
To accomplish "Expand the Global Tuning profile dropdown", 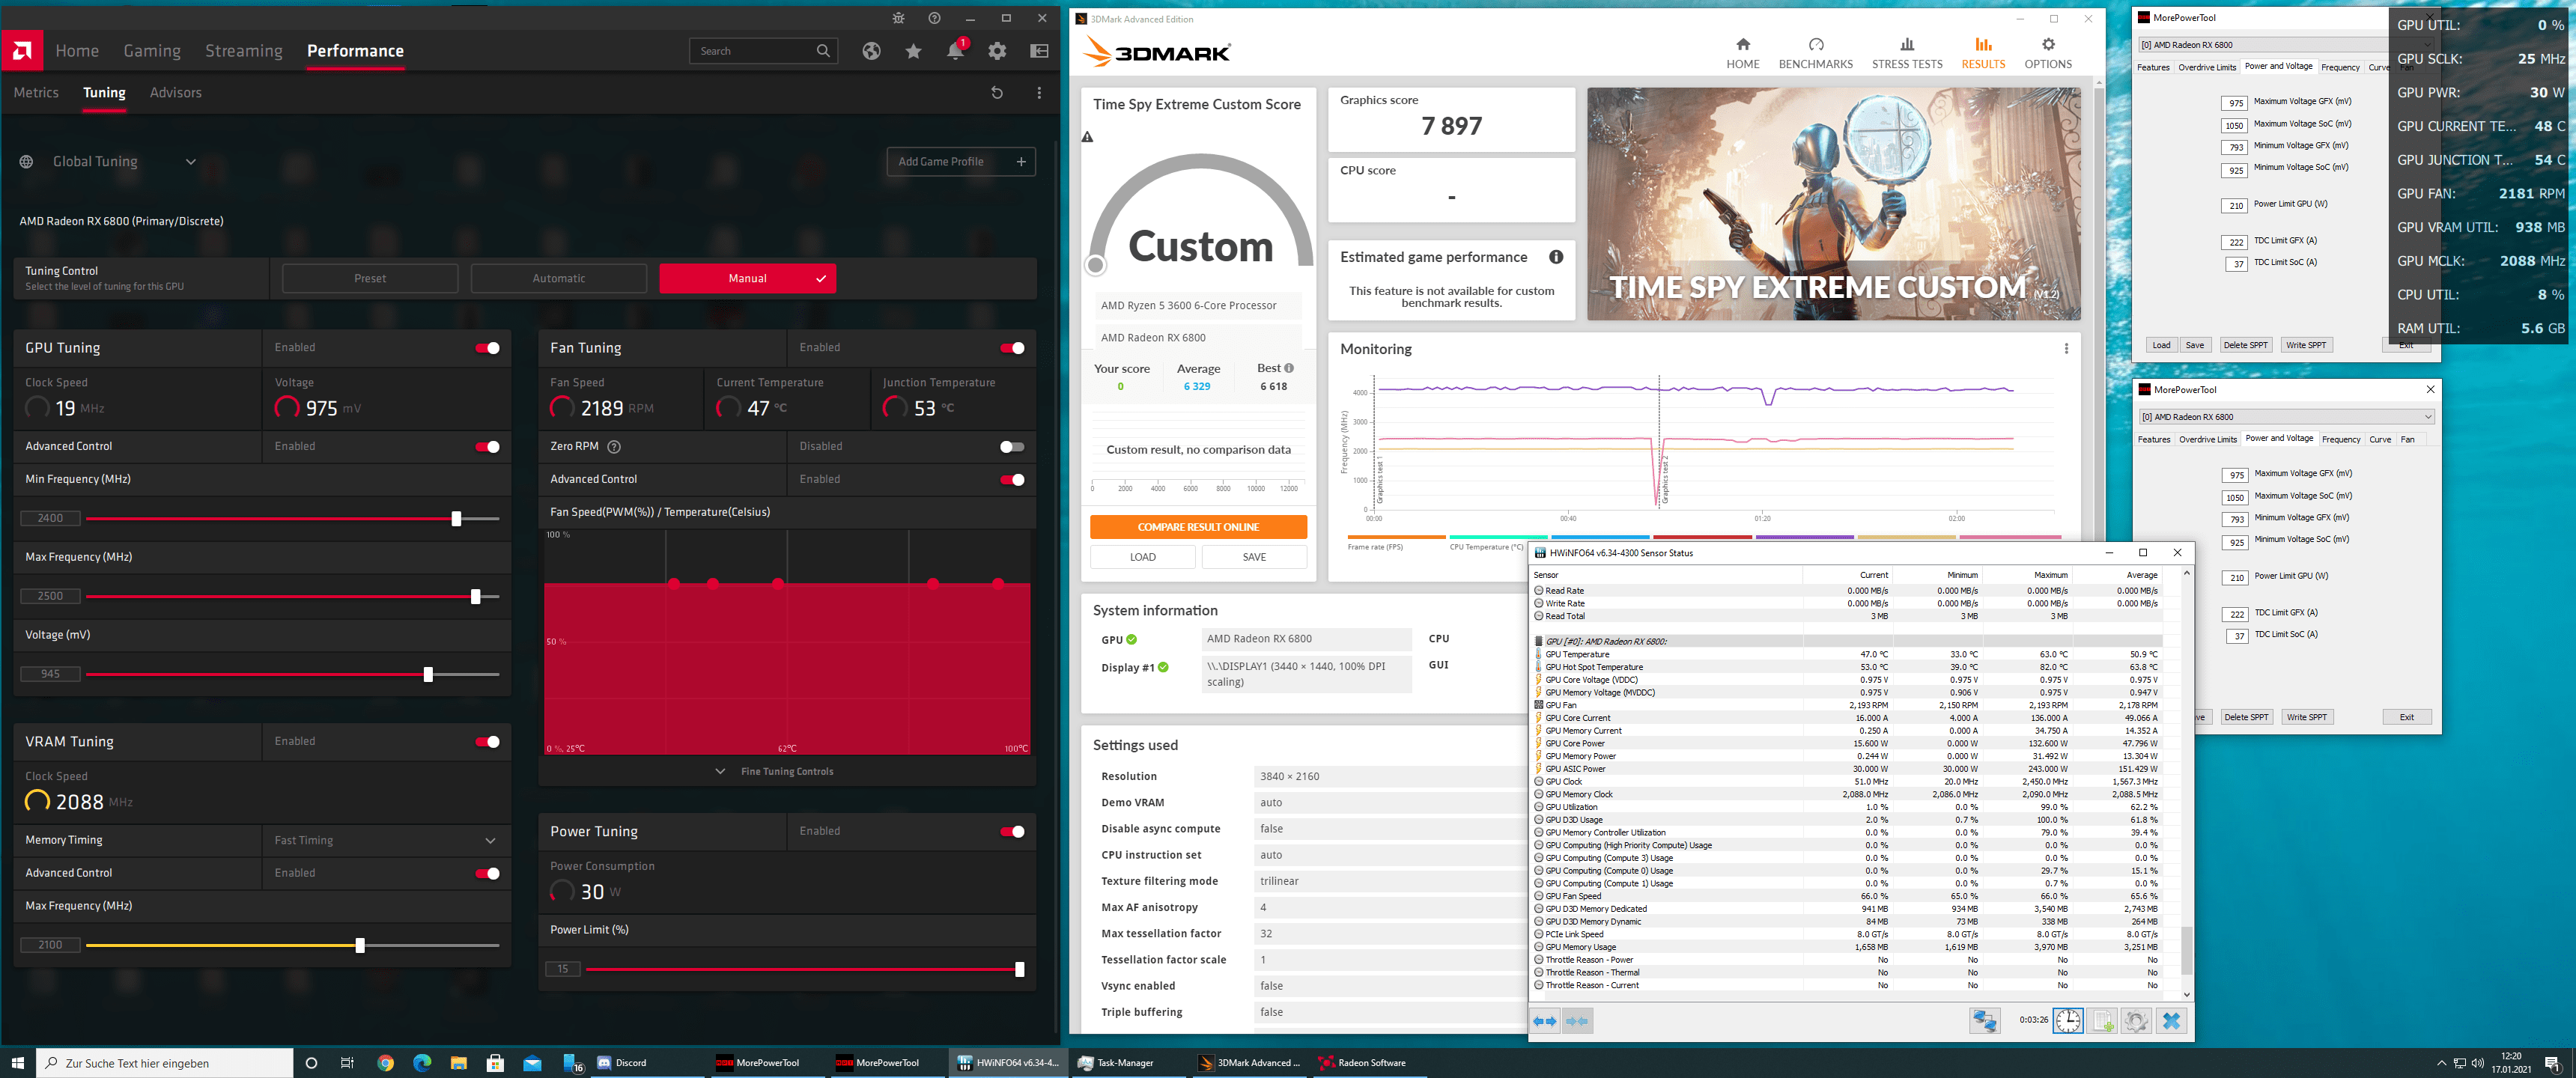I will [x=190, y=162].
